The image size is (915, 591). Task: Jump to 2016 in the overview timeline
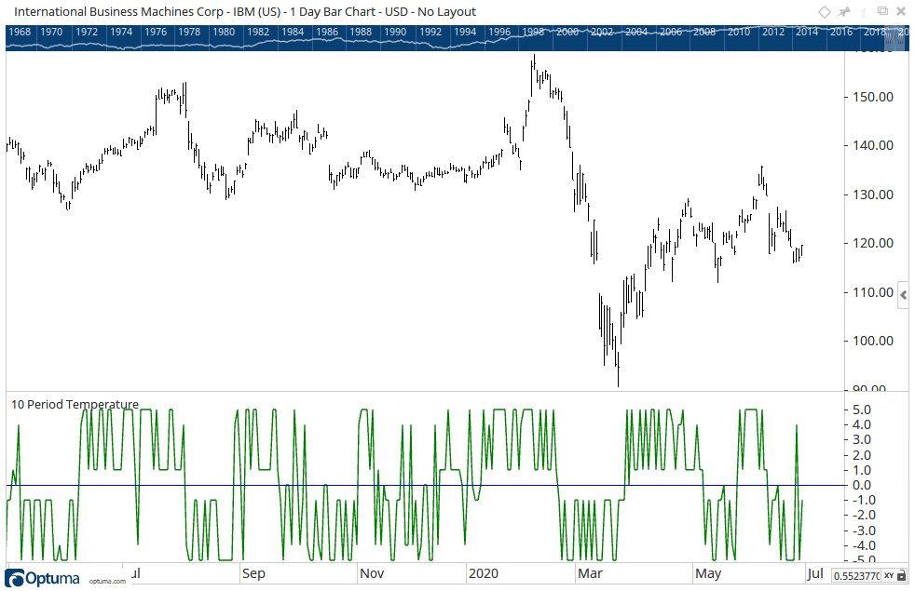pos(841,32)
